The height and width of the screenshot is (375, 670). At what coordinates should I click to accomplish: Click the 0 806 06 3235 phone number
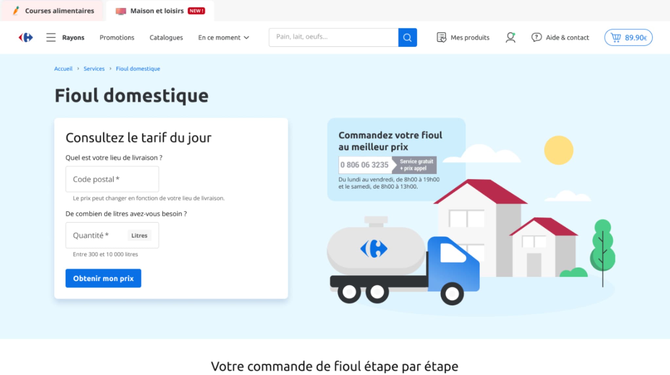364,165
